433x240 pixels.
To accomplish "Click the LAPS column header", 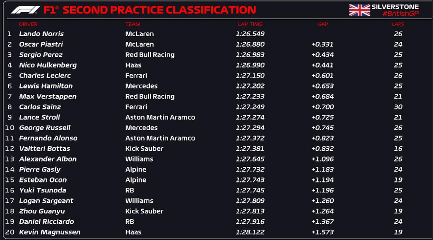I will pos(398,24).
